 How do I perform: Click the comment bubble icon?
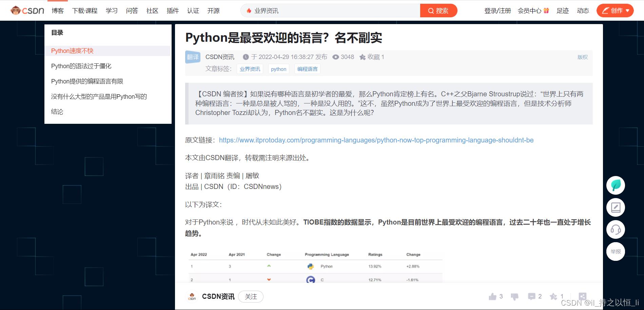point(531,296)
